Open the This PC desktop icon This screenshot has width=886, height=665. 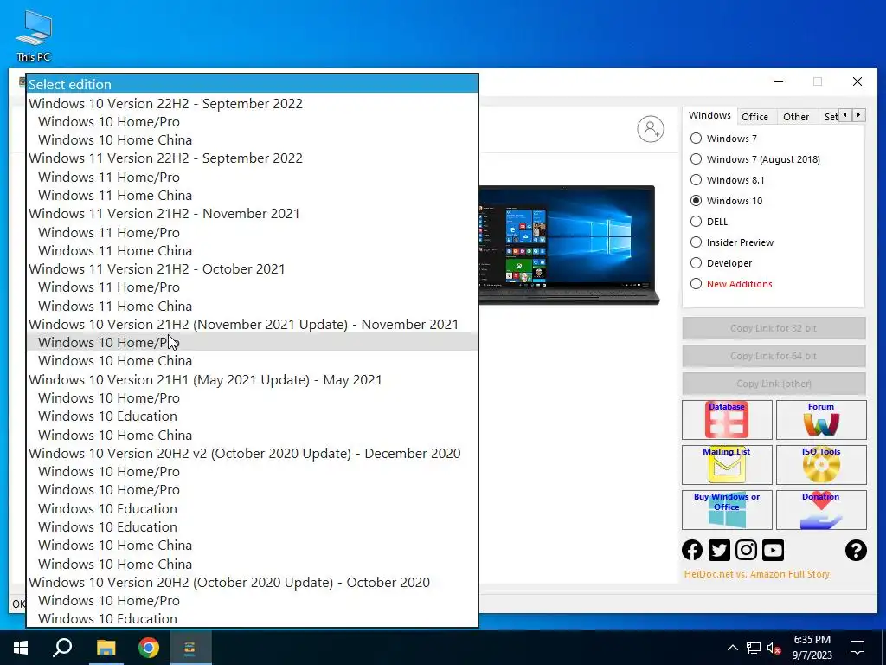point(34,35)
